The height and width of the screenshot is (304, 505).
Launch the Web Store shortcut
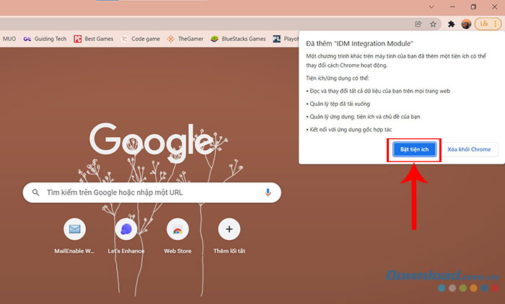[177, 231]
